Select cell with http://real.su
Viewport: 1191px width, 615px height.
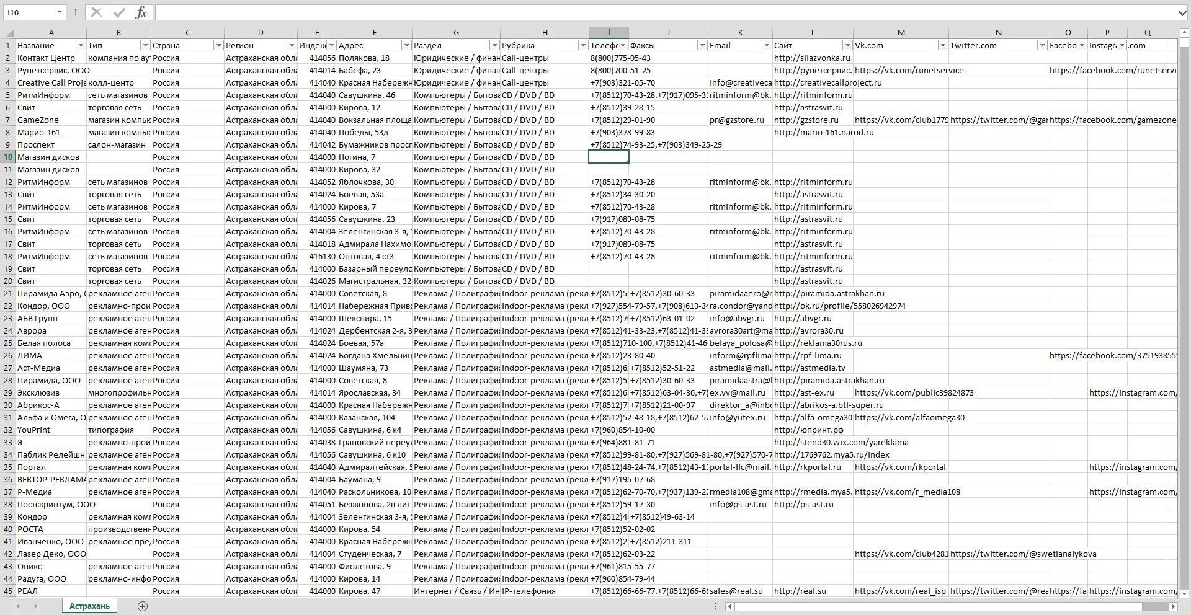813,591
